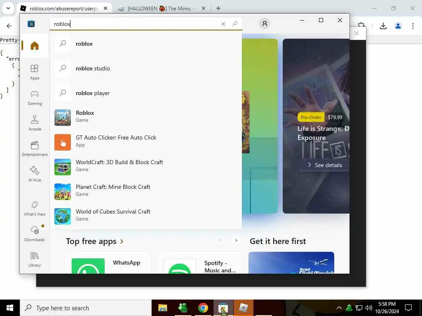422x316 pixels.
Task: Open Chrome downloads icon
Action: [x=383, y=26]
